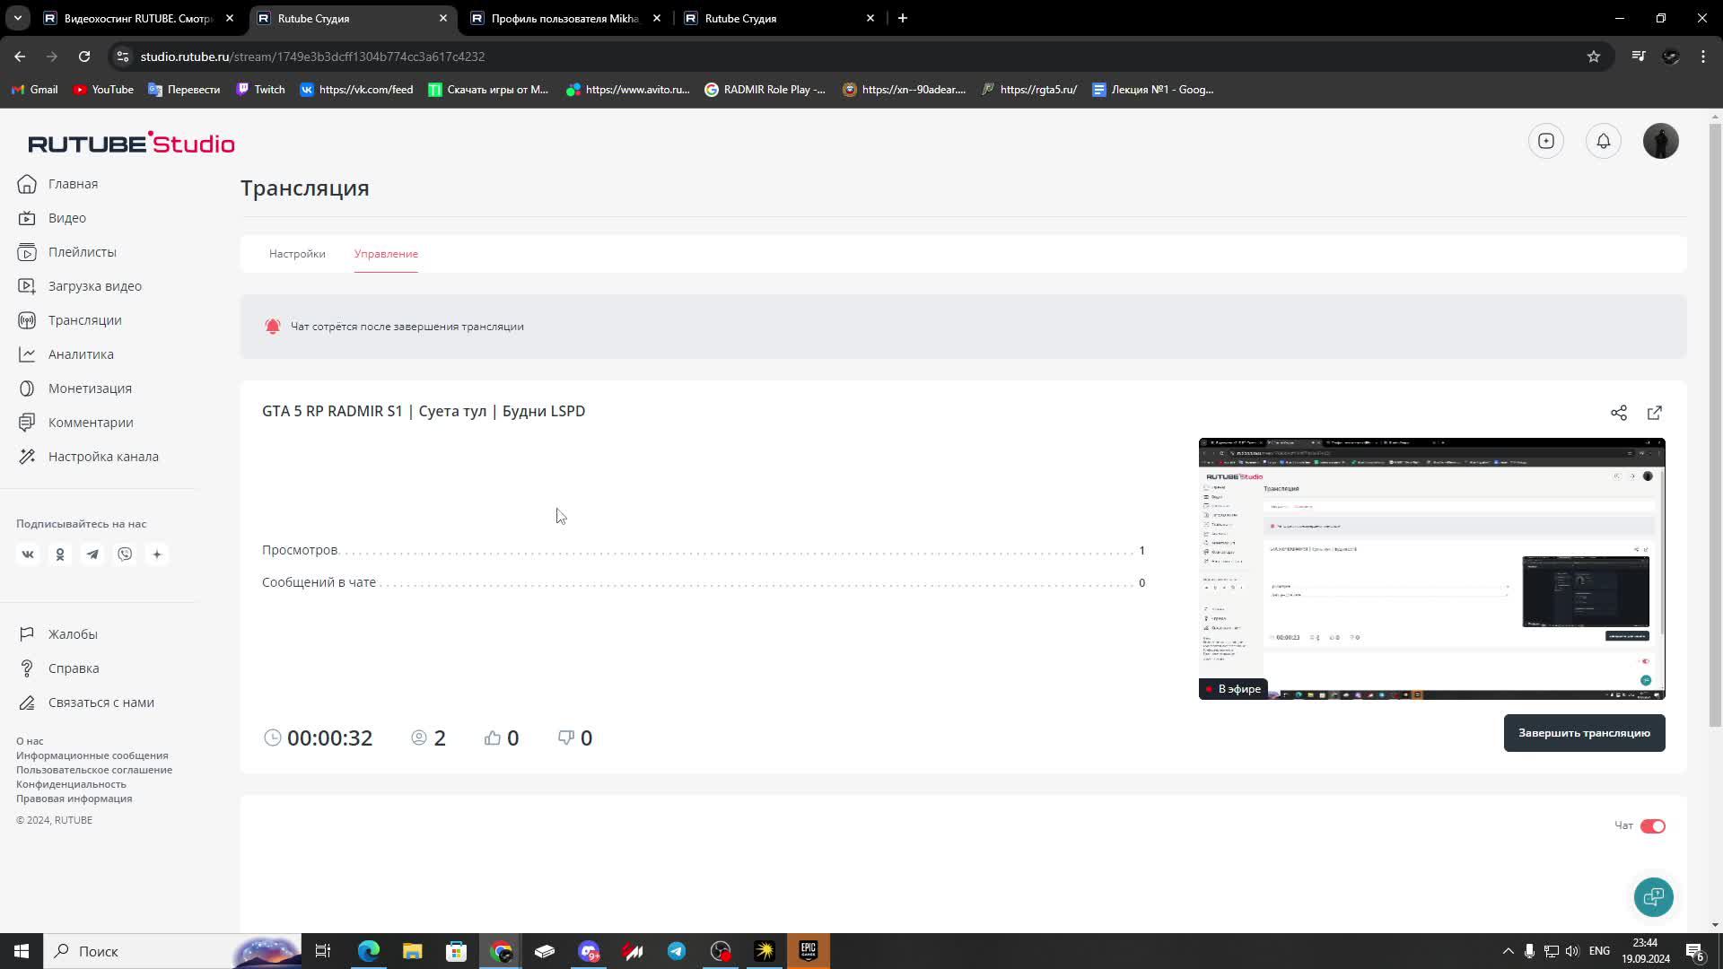
Task: Click the Odnoklassniki social icon
Action: 60,554
